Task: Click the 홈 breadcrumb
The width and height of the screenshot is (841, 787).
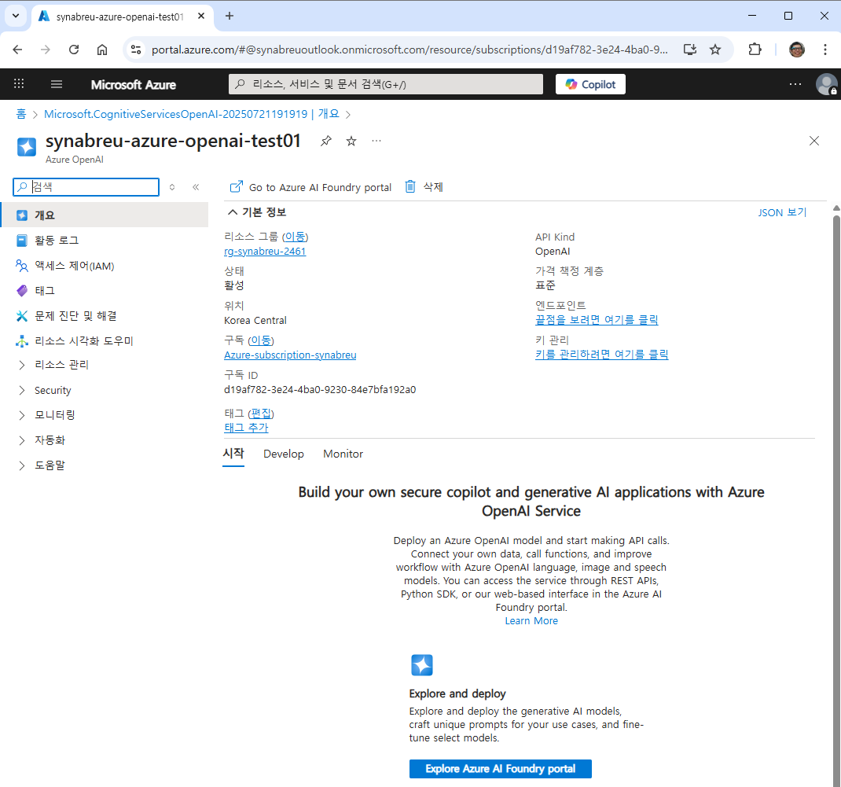Action: click(x=21, y=114)
